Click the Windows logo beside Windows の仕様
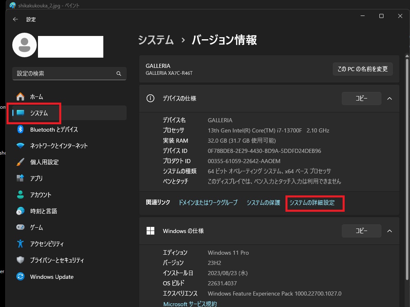Viewport: 410px width, 307px height. coord(150,231)
